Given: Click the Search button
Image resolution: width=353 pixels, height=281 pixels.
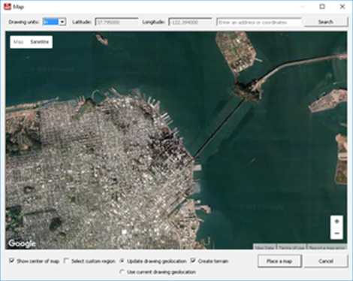Looking at the screenshot, I should [326, 22].
